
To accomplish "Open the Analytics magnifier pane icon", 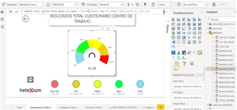I will pos(192,63).
